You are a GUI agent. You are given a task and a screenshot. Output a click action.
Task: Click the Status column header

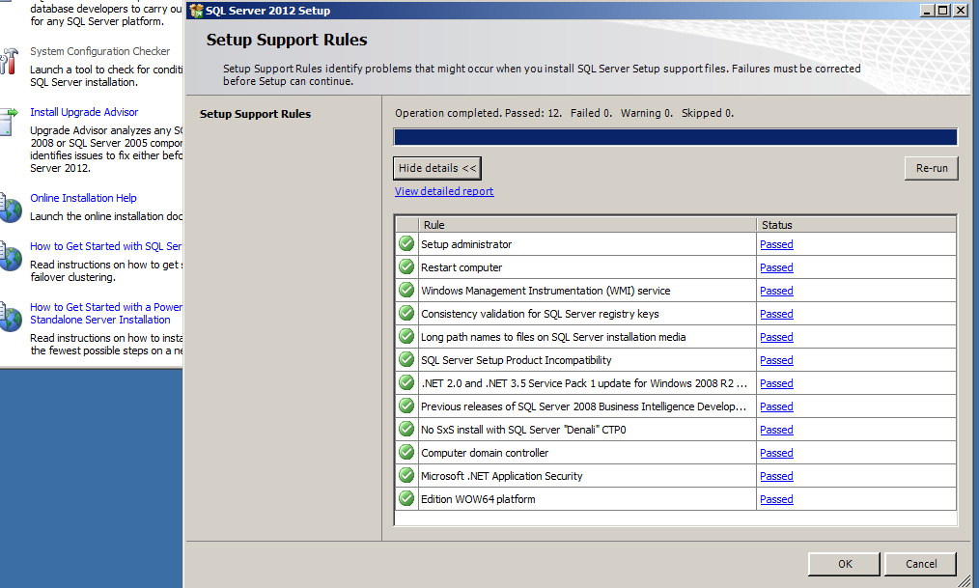coord(855,225)
